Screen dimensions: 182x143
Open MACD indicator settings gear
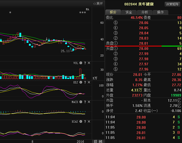tap(81, 102)
